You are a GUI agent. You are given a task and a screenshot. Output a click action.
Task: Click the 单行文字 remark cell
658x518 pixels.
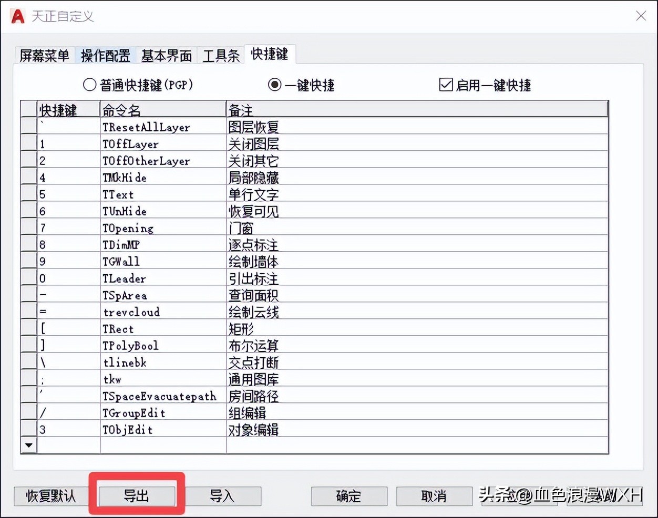417,194
